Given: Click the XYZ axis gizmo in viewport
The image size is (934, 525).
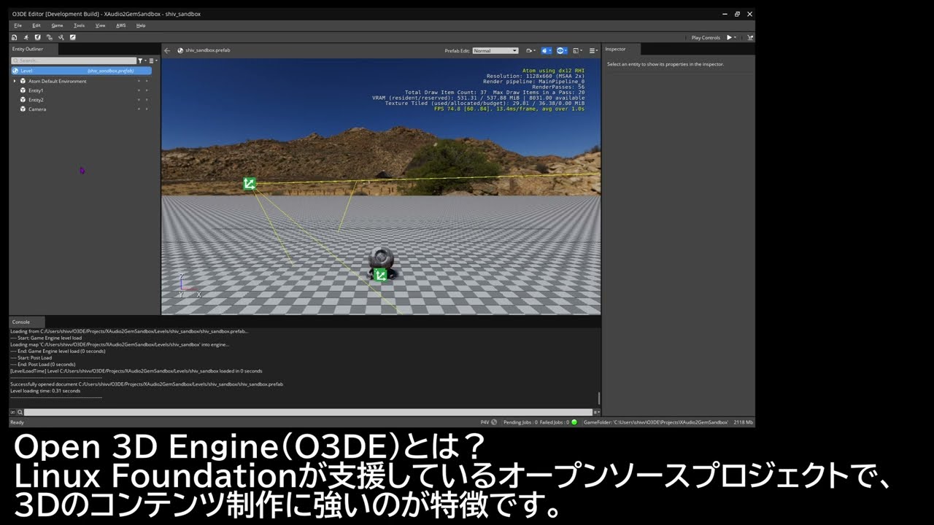Looking at the screenshot, I should (189, 287).
